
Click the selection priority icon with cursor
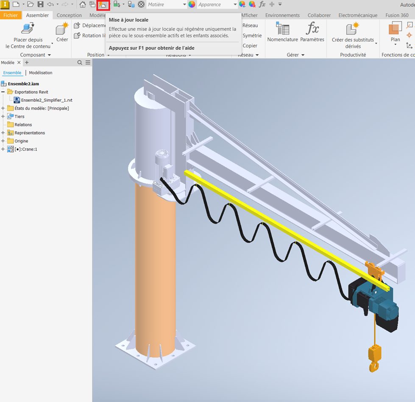click(x=117, y=4)
